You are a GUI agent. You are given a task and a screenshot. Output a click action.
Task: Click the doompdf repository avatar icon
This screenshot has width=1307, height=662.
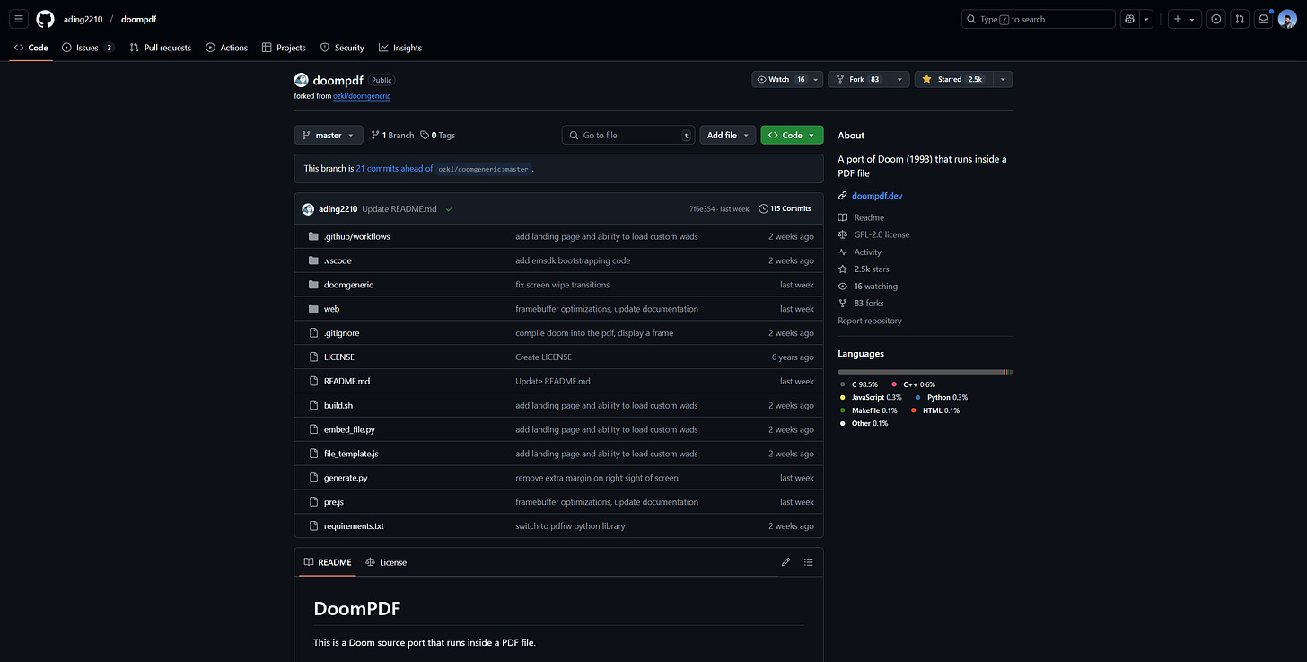point(301,80)
